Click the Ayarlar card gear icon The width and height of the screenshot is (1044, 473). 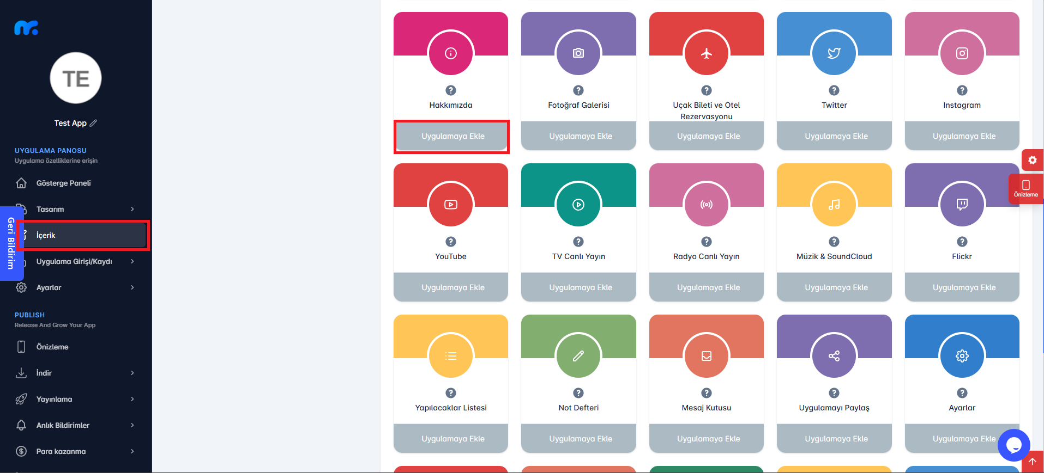[x=962, y=356]
